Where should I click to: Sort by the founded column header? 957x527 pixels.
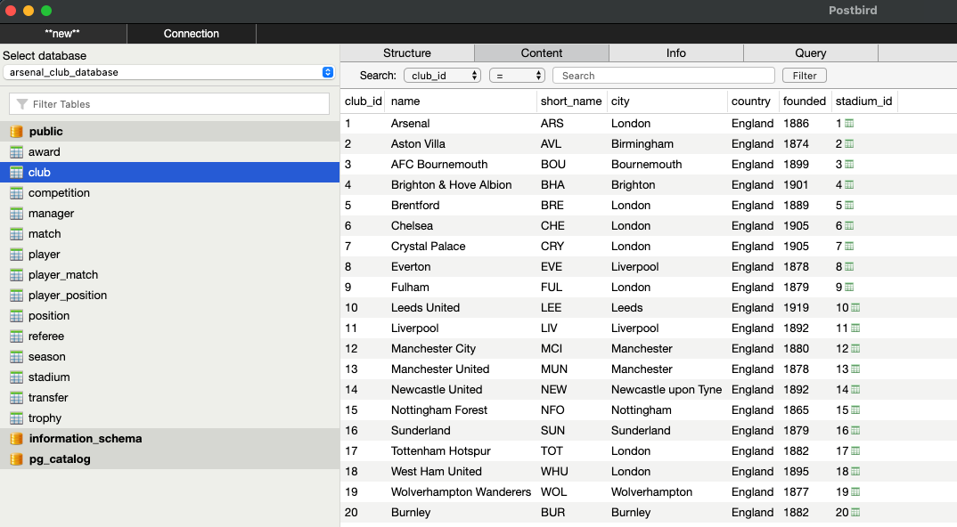click(x=805, y=101)
